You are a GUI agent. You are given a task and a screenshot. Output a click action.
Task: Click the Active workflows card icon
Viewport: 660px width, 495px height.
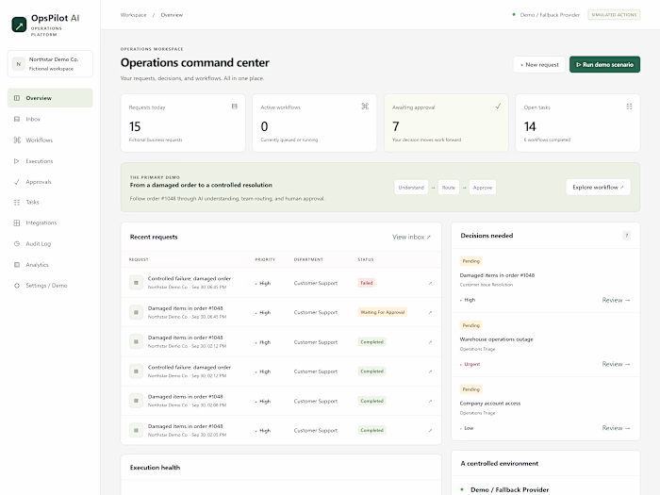pos(365,107)
